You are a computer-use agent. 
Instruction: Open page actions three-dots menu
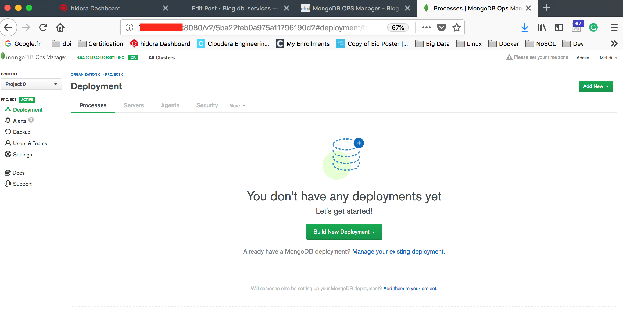click(x=426, y=27)
